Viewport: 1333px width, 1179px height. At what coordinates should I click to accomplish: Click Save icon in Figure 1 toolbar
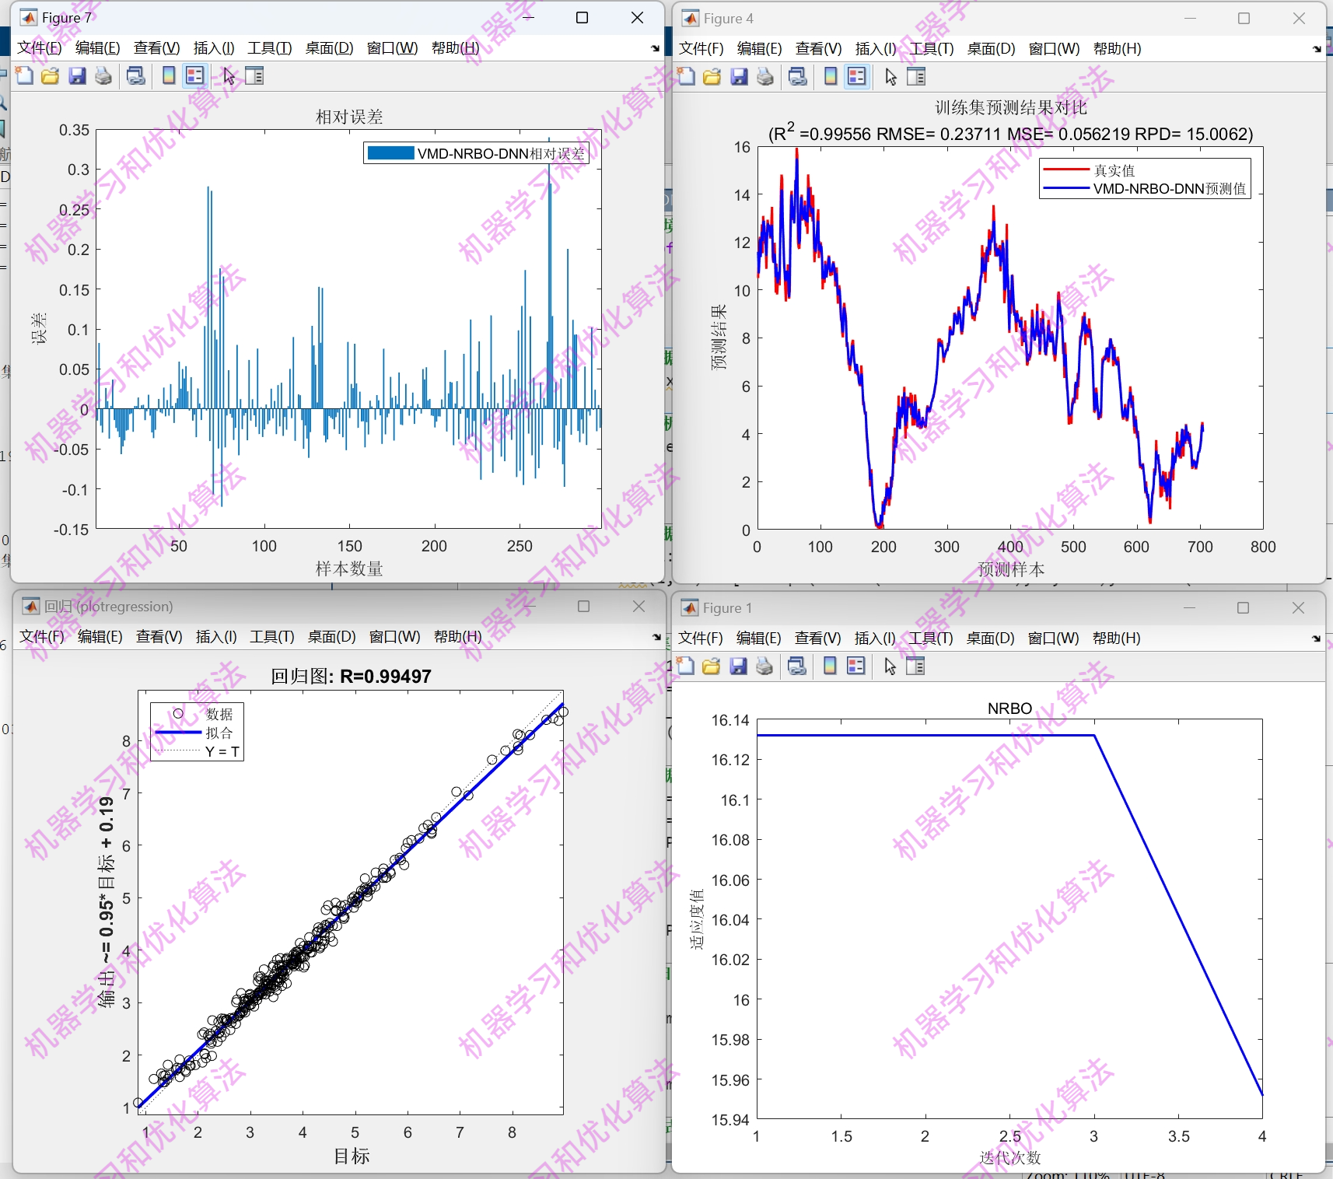pyautogui.click(x=738, y=666)
